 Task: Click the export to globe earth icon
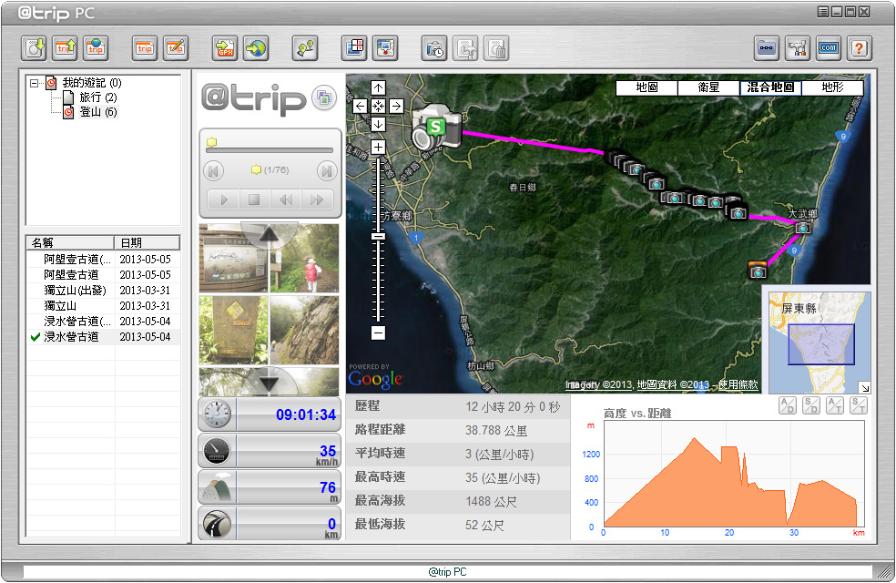tap(256, 48)
